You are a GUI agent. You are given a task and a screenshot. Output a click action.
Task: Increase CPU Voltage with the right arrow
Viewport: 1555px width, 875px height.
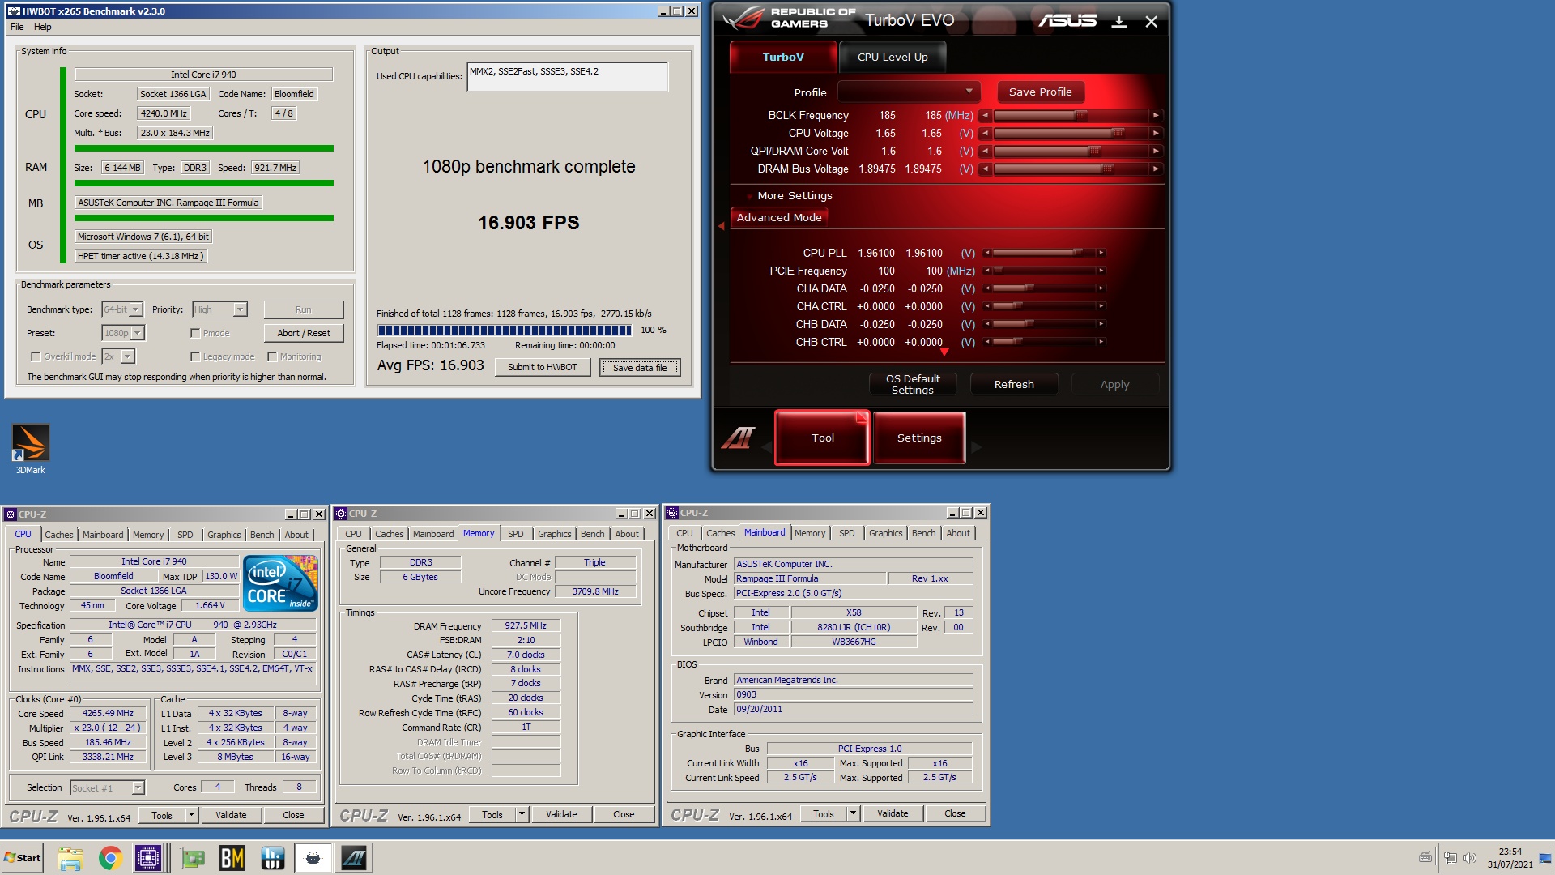[1156, 134]
